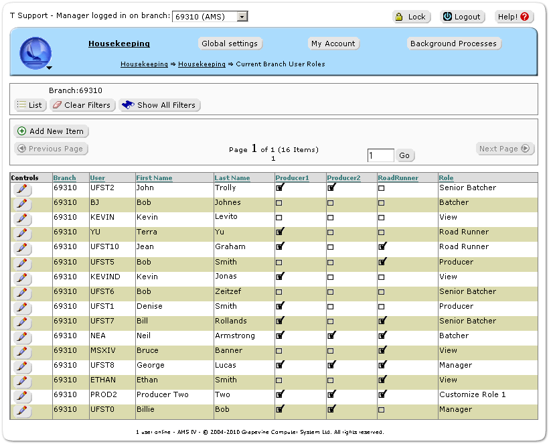
Task: Toggle RoadRunner checkbox for Jean Graham
Action: 382,247
